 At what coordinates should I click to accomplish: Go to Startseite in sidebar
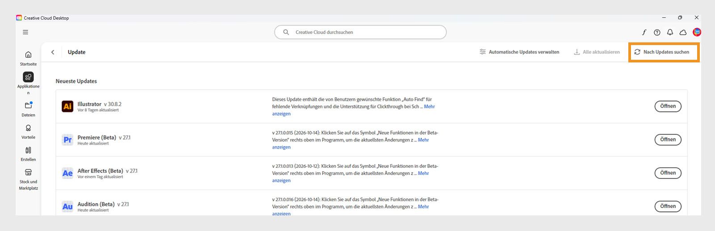tap(28, 58)
